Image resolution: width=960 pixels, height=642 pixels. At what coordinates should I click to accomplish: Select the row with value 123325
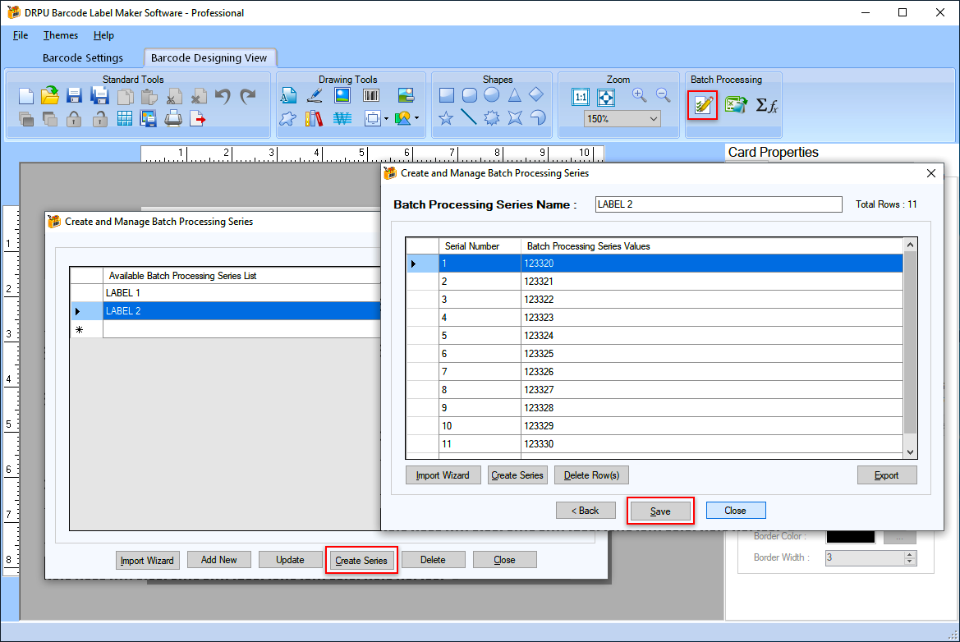[654, 353]
